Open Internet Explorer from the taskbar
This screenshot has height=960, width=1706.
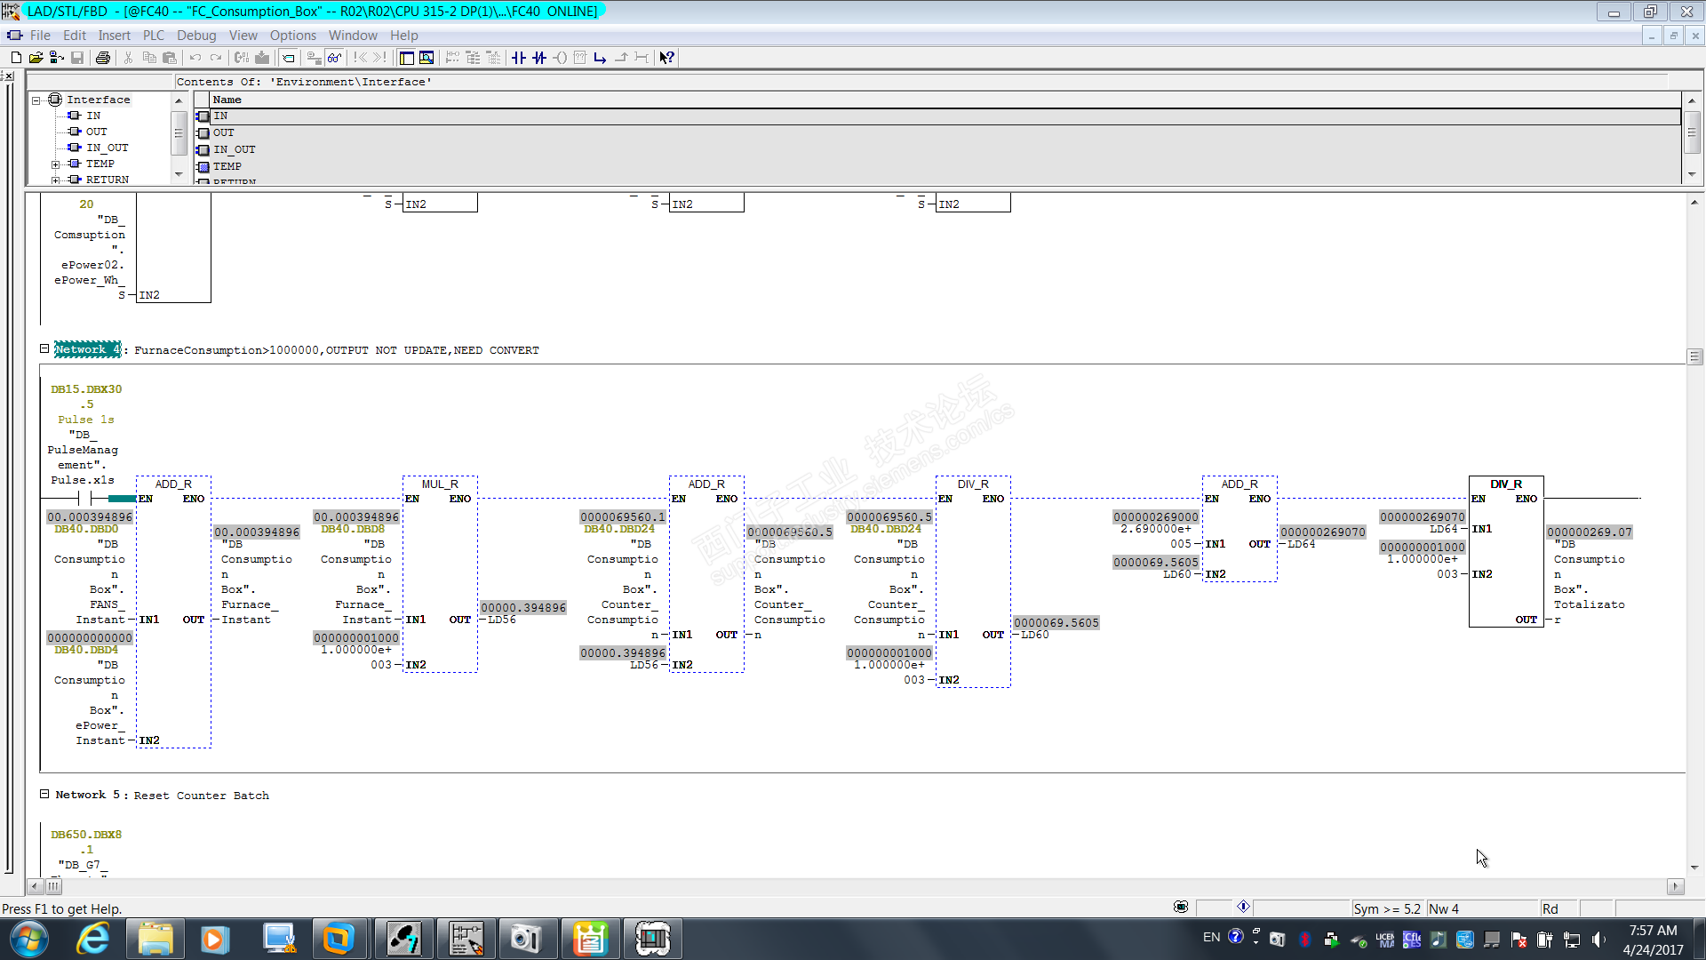pyautogui.click(x=92, y=940)
